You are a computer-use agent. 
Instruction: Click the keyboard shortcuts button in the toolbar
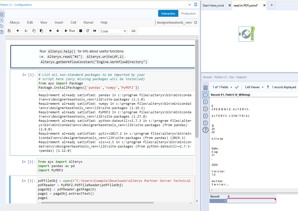coord(133,31)
